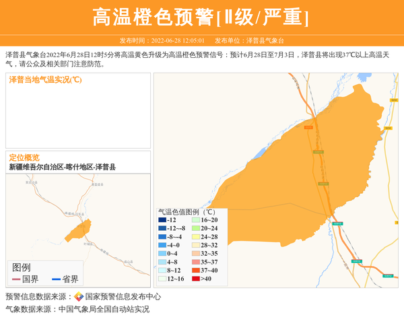Viewport: 404px width, 317px height.
Task: Click the 35~37 pink legend swatch
Action: coord(195,262)
